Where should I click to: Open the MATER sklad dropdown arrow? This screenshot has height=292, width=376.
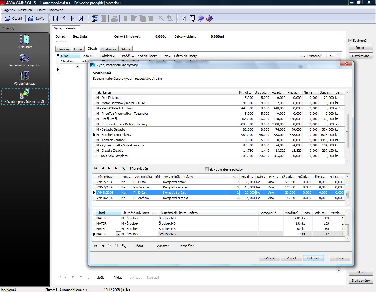click(x=118, y=234)
